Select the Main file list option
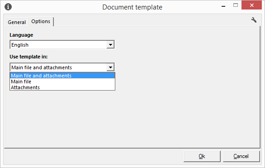 pos(62,82)
